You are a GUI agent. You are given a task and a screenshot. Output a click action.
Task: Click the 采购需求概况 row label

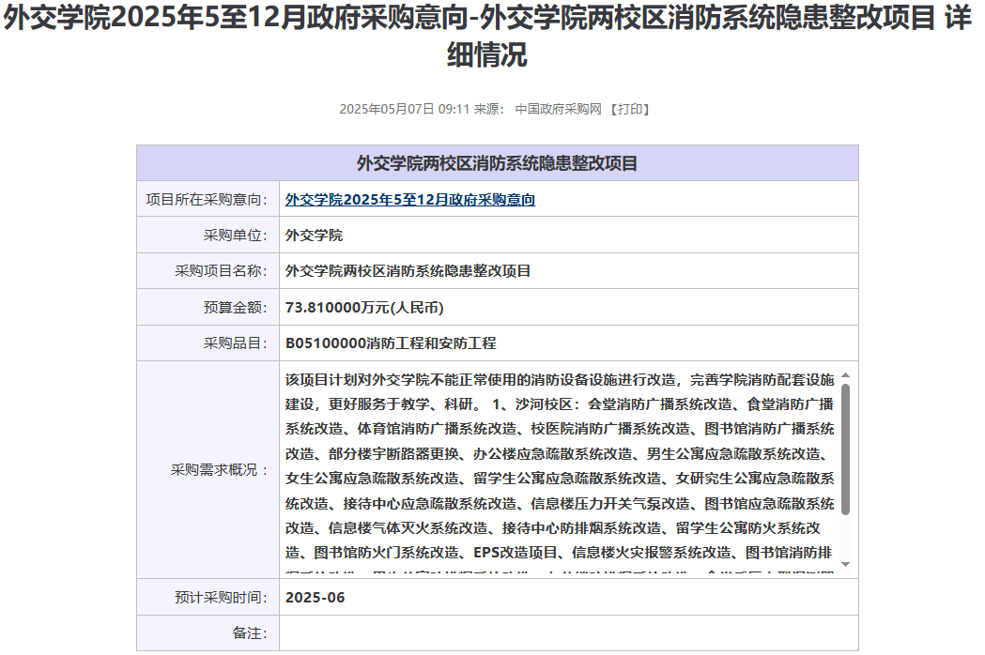(x=220, y=469)
